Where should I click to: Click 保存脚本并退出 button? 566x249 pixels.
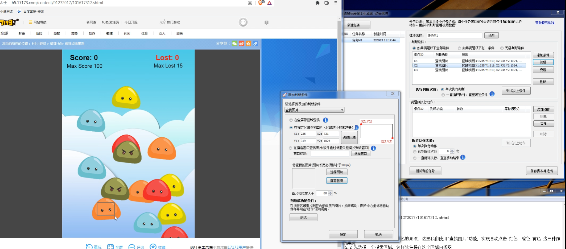pos(542,171)
